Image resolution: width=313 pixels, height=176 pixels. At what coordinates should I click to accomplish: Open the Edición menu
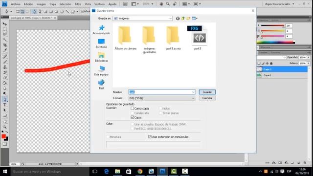click(x=28, y=4)
